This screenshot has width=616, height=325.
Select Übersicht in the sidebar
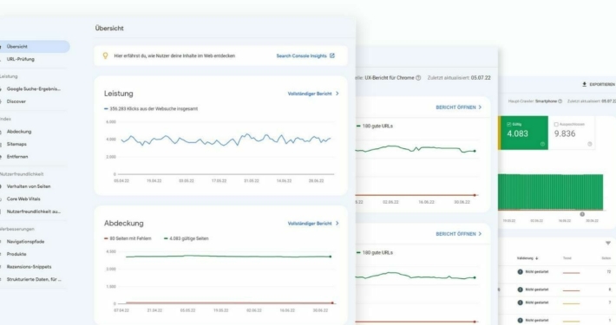[34, 46]
